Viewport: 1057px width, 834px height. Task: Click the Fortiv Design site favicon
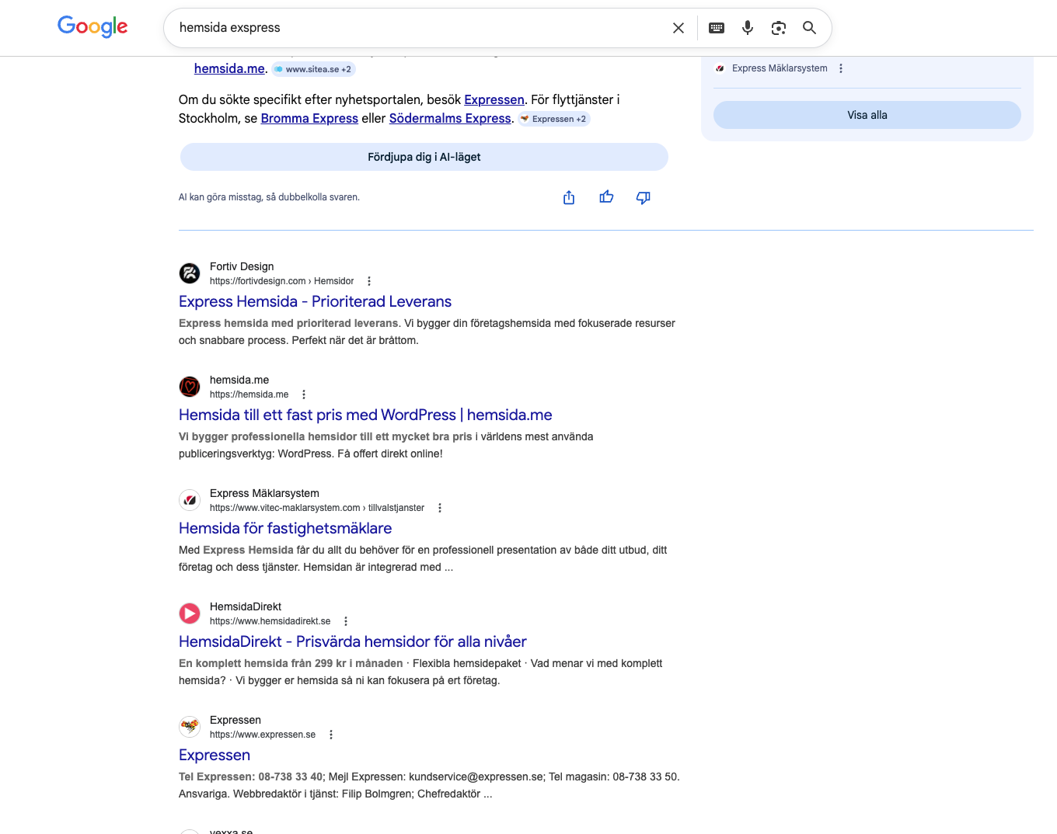(x=190, y=273)
